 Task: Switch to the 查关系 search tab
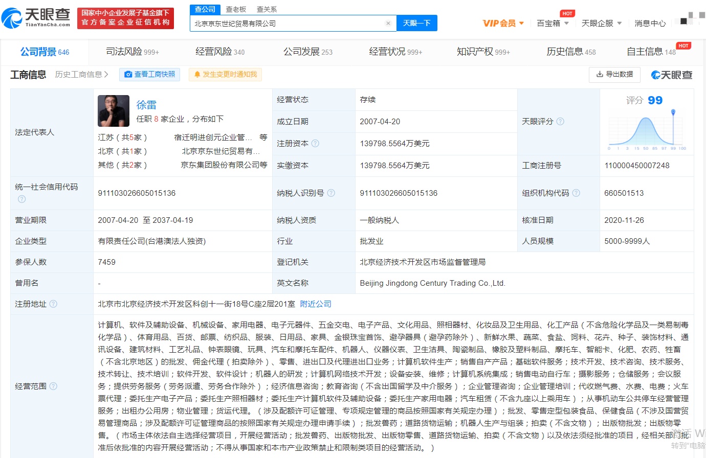267,9
